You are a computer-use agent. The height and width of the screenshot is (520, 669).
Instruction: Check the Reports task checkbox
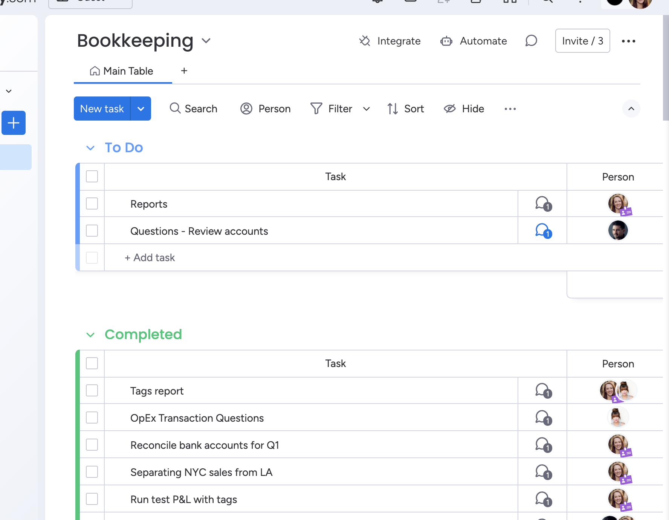92,203
